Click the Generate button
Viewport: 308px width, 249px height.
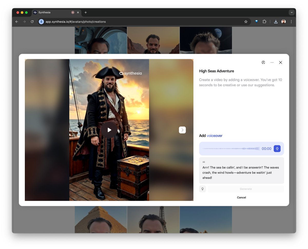246,189
